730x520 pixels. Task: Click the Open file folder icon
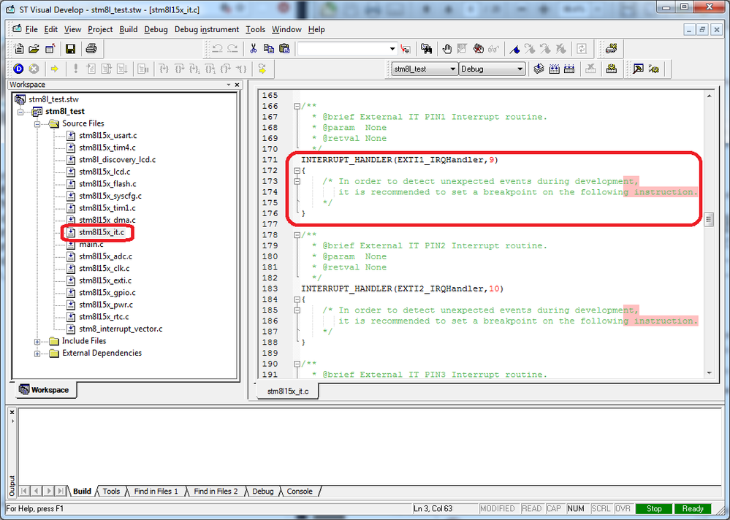point(34,49)
